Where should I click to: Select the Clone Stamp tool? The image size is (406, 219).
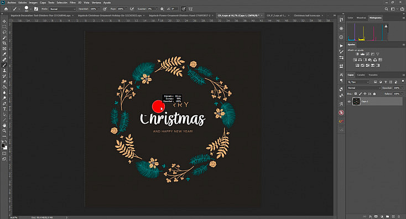coord(4,71)
